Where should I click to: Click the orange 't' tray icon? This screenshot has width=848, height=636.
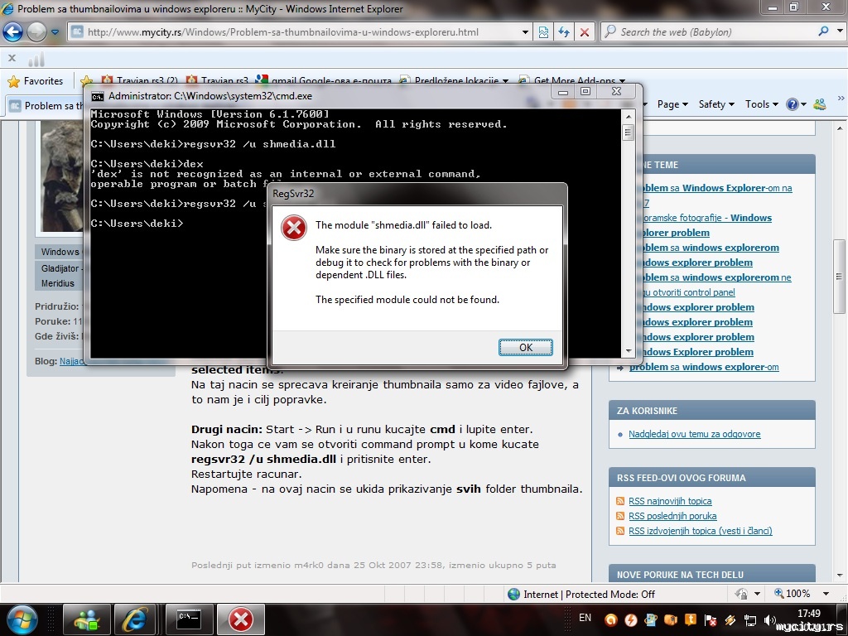691,619
